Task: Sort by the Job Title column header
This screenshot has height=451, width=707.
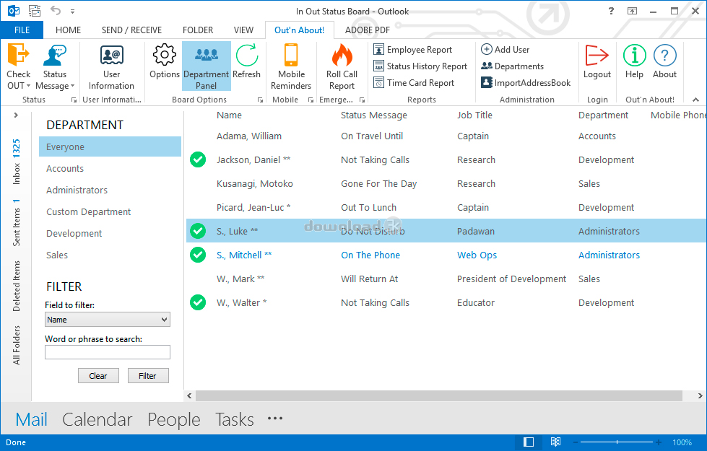Action: point(474,115)
